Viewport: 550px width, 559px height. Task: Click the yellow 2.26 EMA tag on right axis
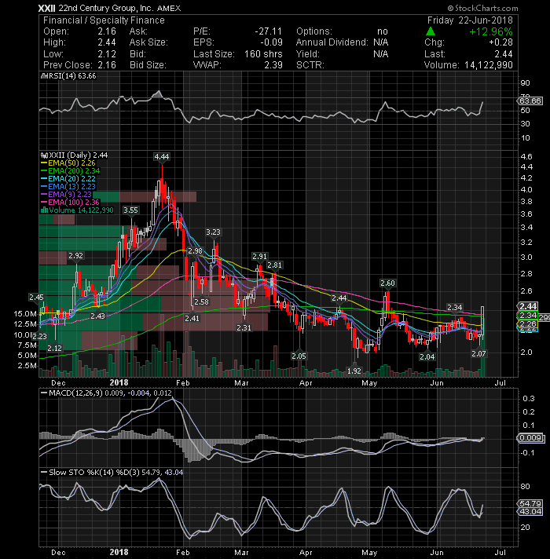pos(528,323)
